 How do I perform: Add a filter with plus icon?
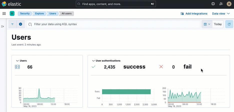click(x=21, y=24)
